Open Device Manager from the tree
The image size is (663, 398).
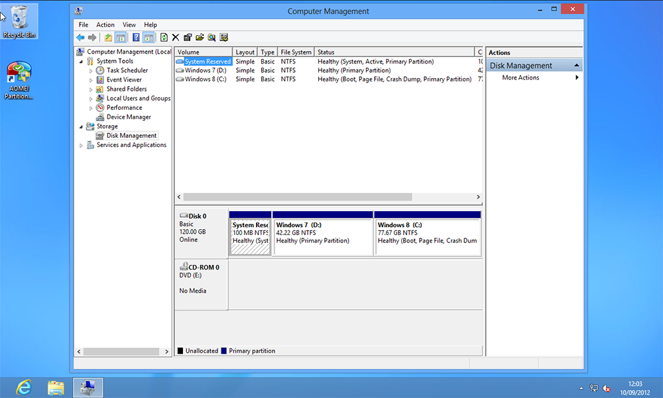point(129,117)
